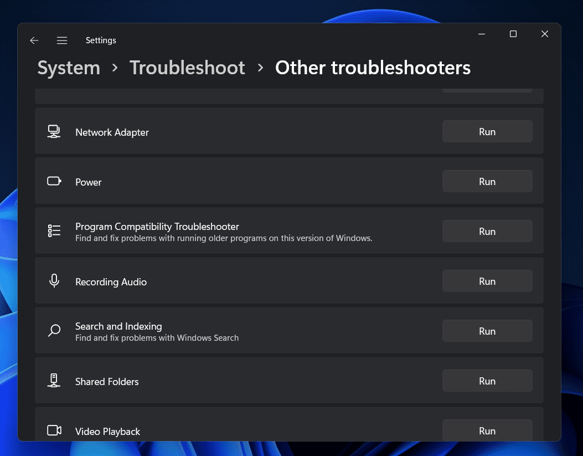Click the Program Compatibility list icon
The image size is (583, 456).
(54, 230)
